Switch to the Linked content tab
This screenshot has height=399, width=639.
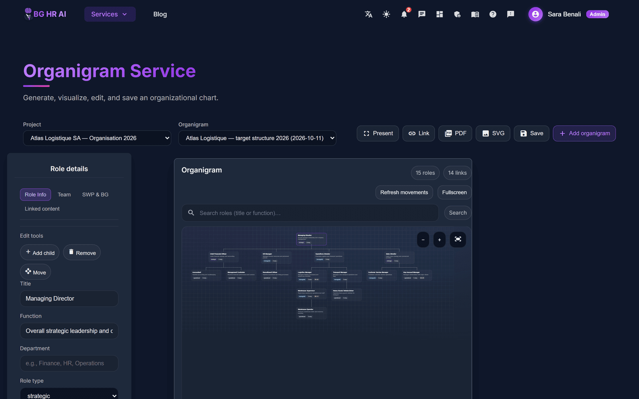pos(42,209)
